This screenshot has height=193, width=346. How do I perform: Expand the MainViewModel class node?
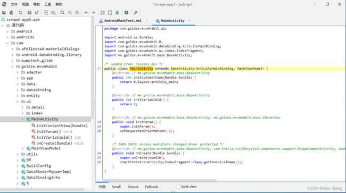point(22,148)
